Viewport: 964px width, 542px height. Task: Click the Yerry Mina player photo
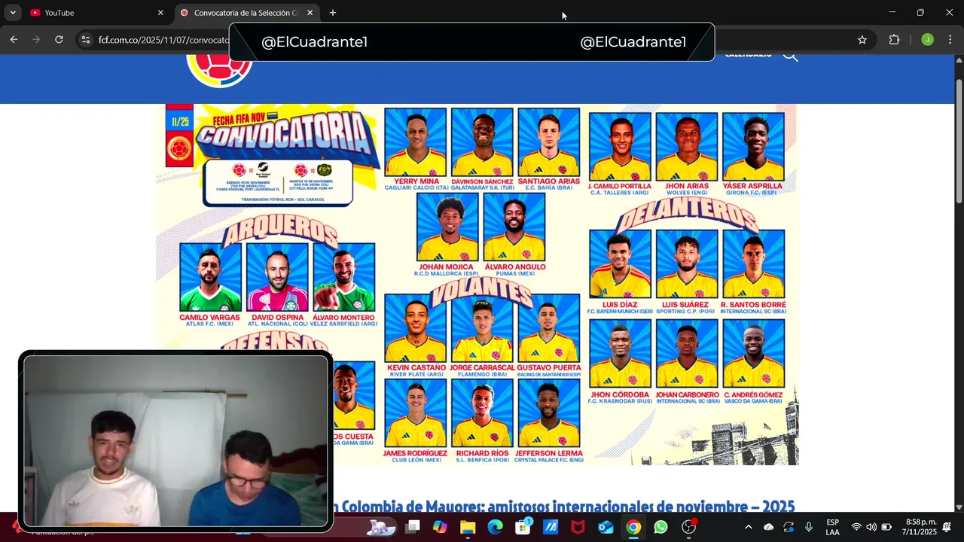tap(416, 142)
